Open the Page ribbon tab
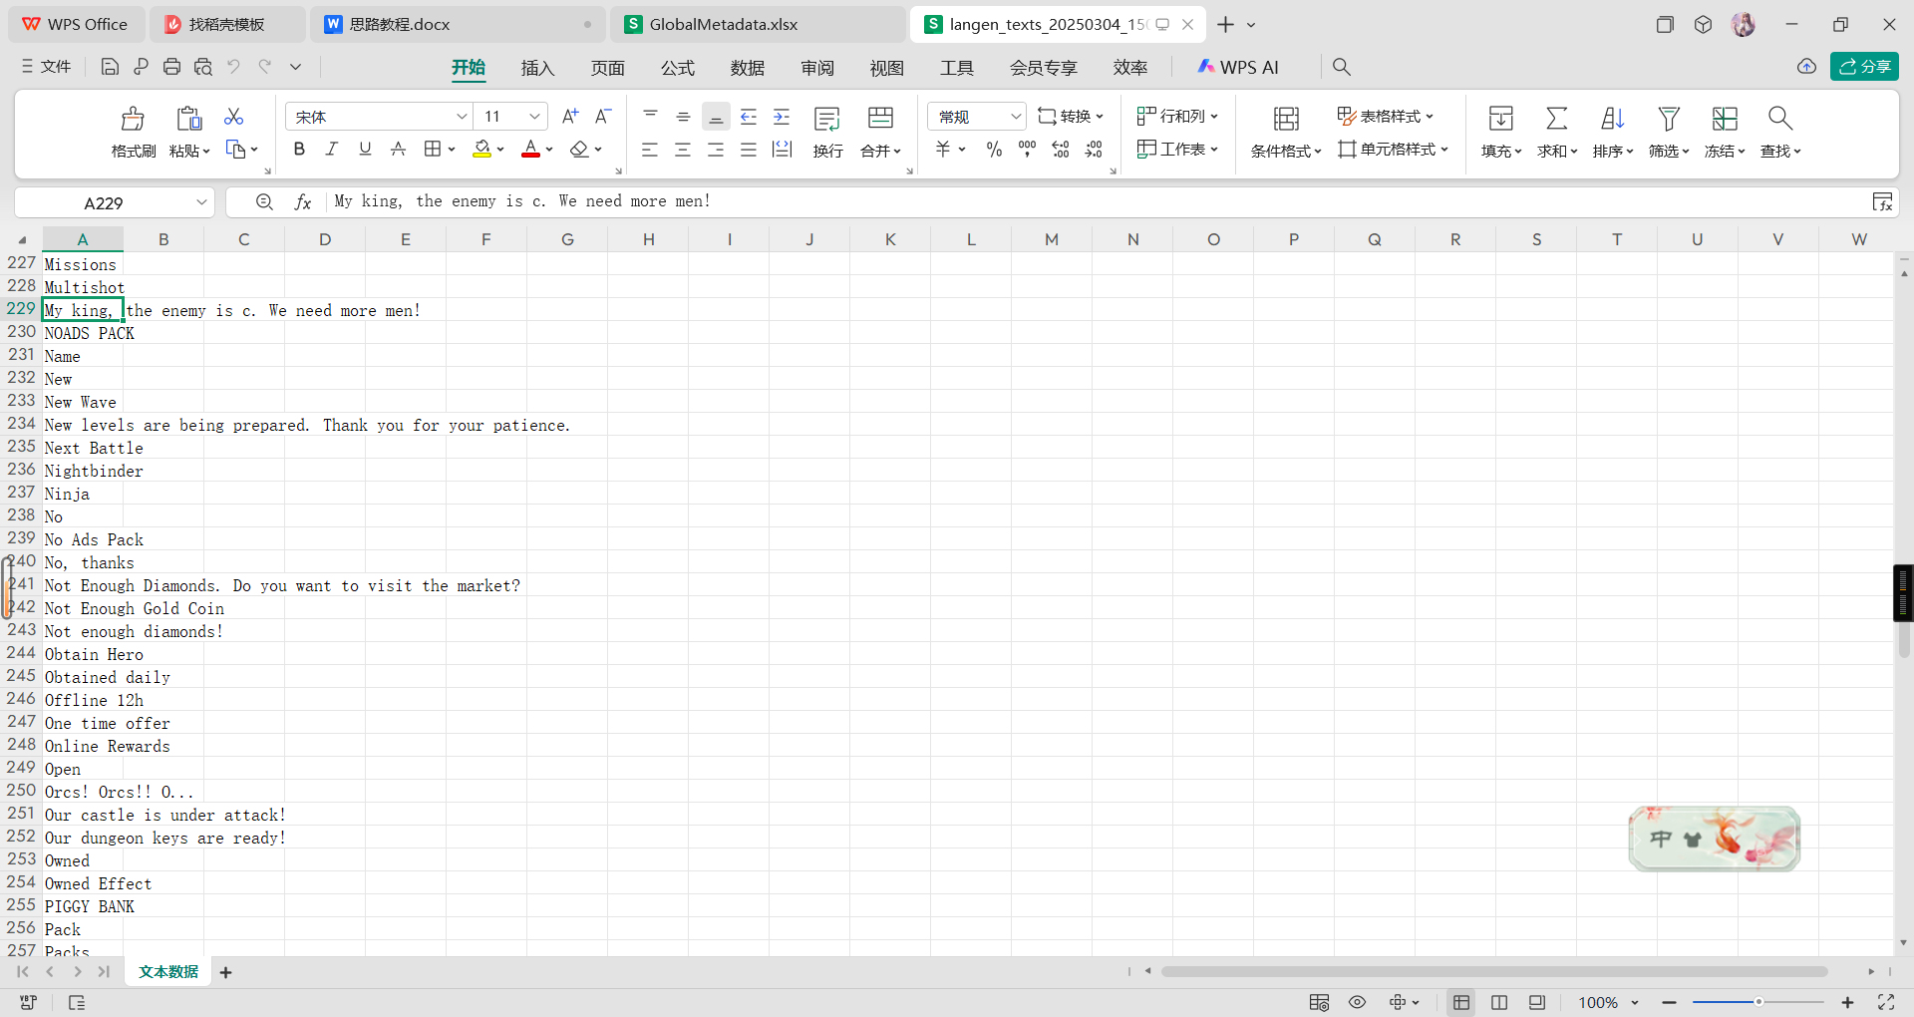Viewport: 1914px width, 1017px height. click(607, 68)
